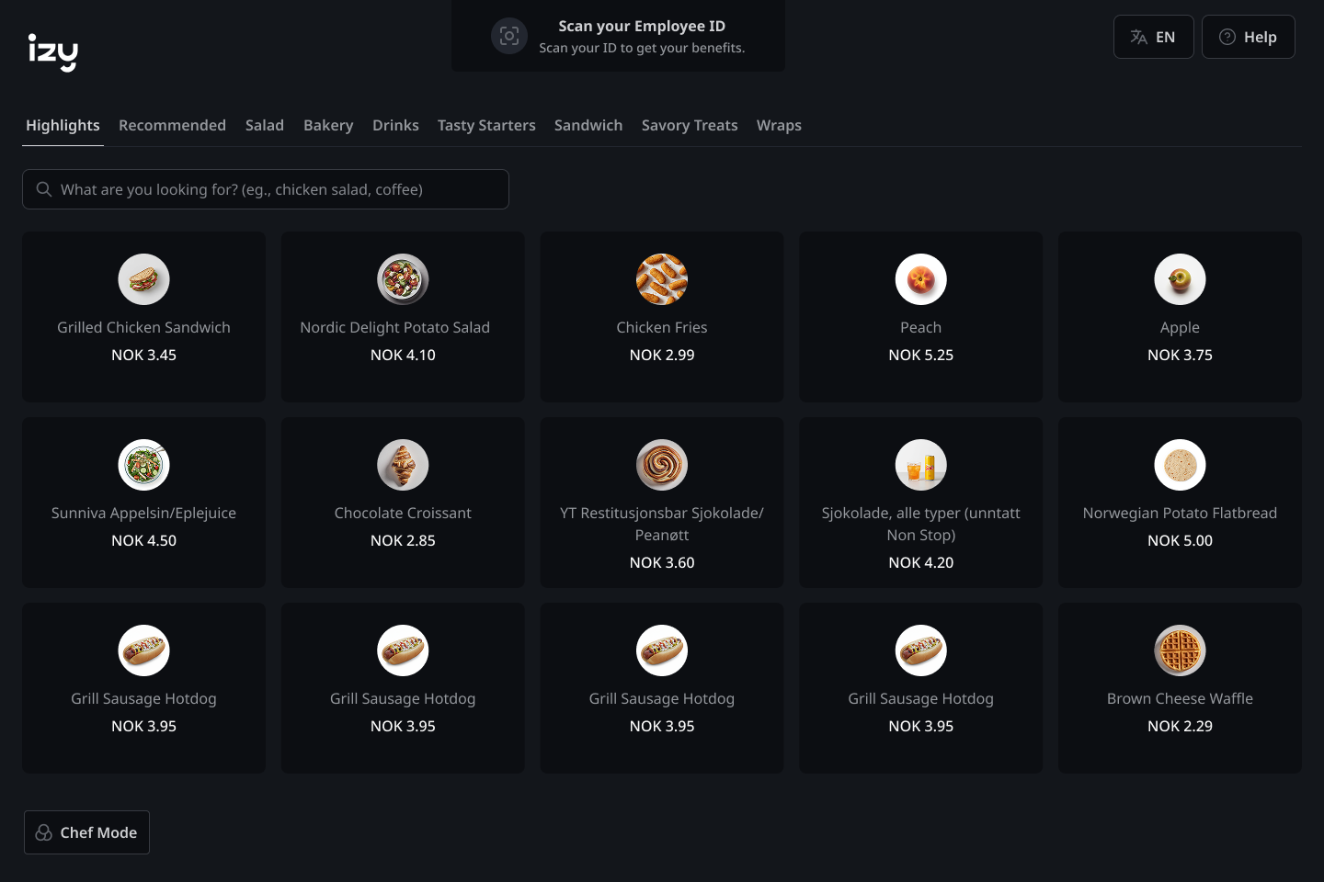This screenshot has width=1324, height=882.
Task: Tap the Brown Cheese Waffle image
Action: [x=1180, y=650]
